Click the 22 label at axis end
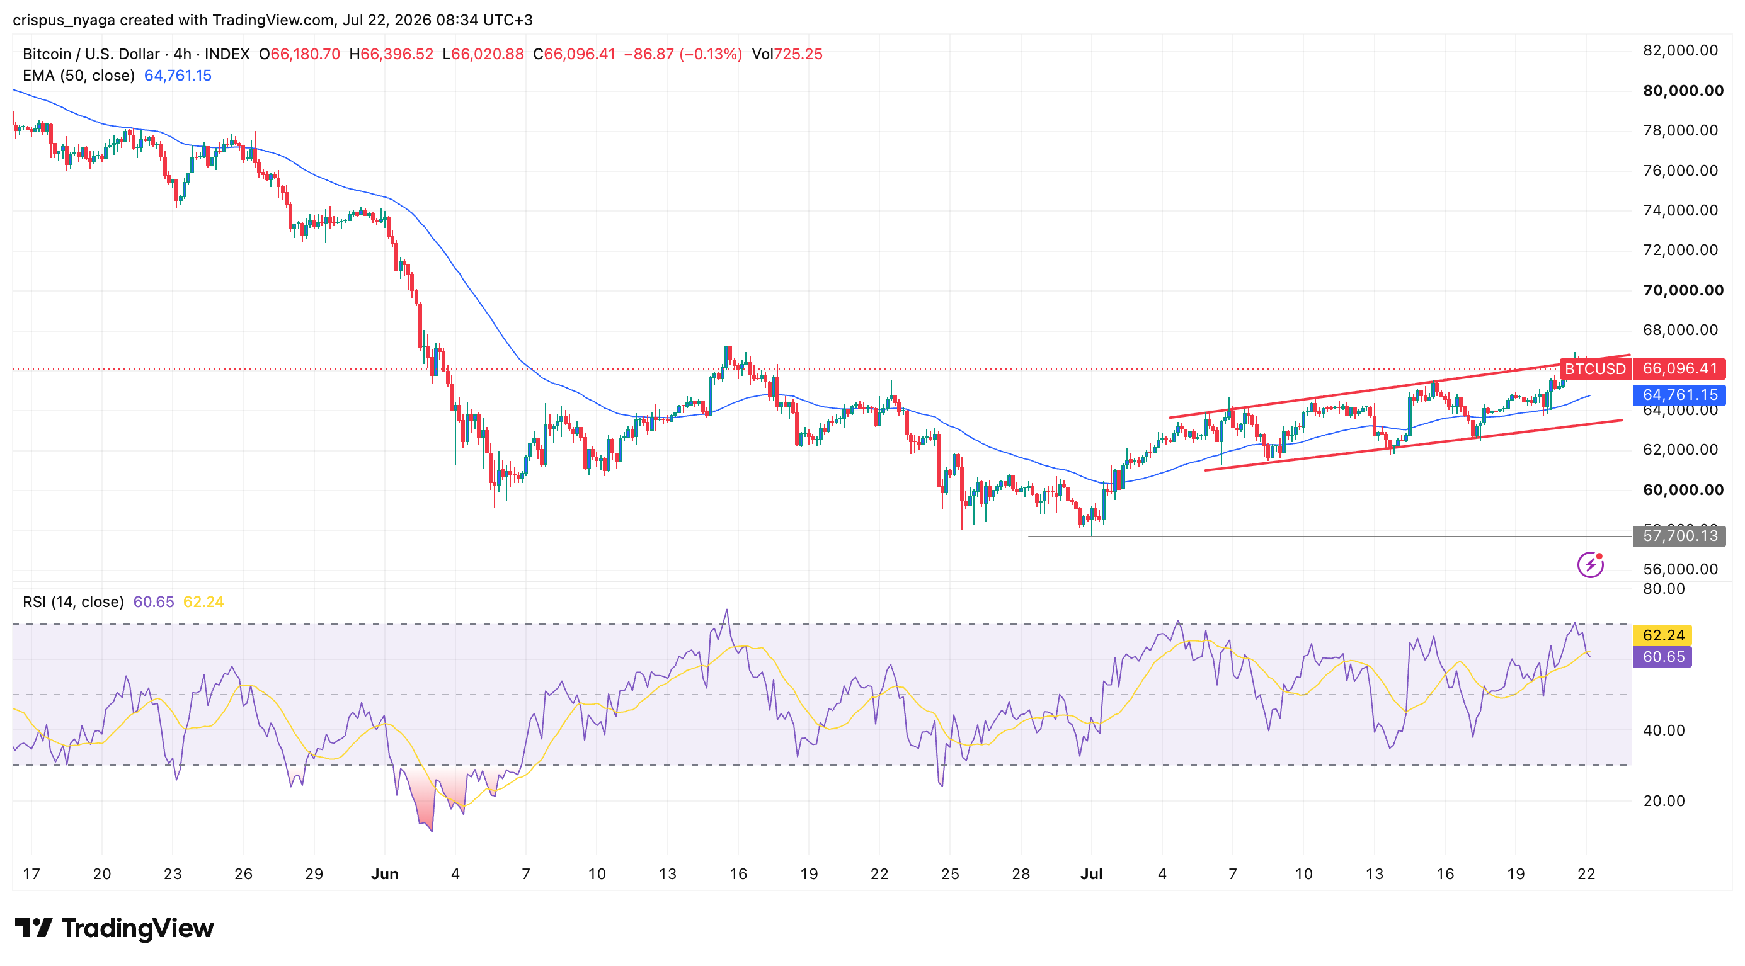Screen dimensions: 1745x966 (1586, 874)
